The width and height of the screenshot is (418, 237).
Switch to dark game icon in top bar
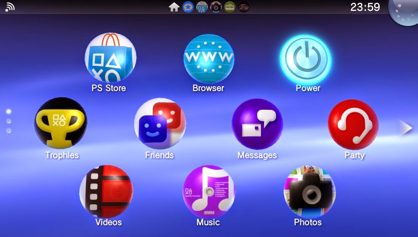point(243,7)
